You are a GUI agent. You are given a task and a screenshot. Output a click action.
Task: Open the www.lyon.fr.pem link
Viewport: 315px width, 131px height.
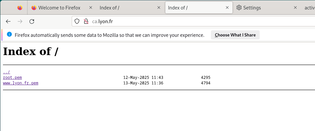tap(21, 83)
